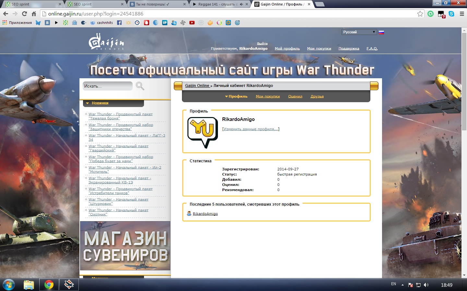Click the magnifier search icon
The width and height of the screenshot is (467, 291).
point(140,86)
